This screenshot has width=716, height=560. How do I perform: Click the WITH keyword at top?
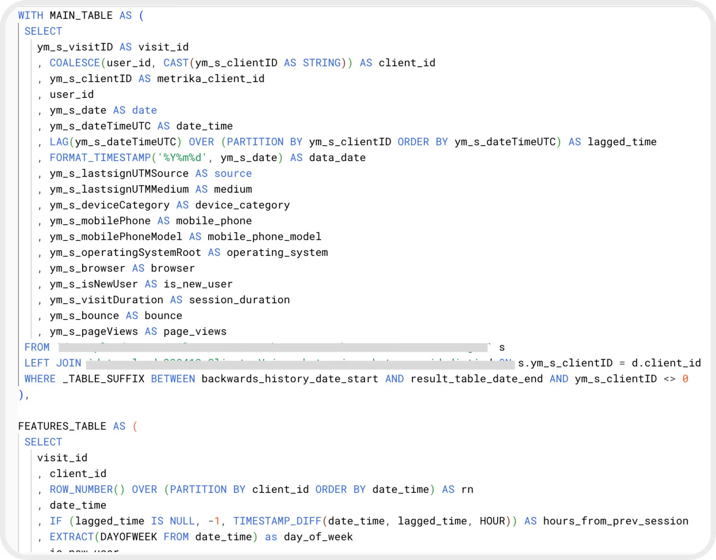pyautogui.click(x=31, y=16)
